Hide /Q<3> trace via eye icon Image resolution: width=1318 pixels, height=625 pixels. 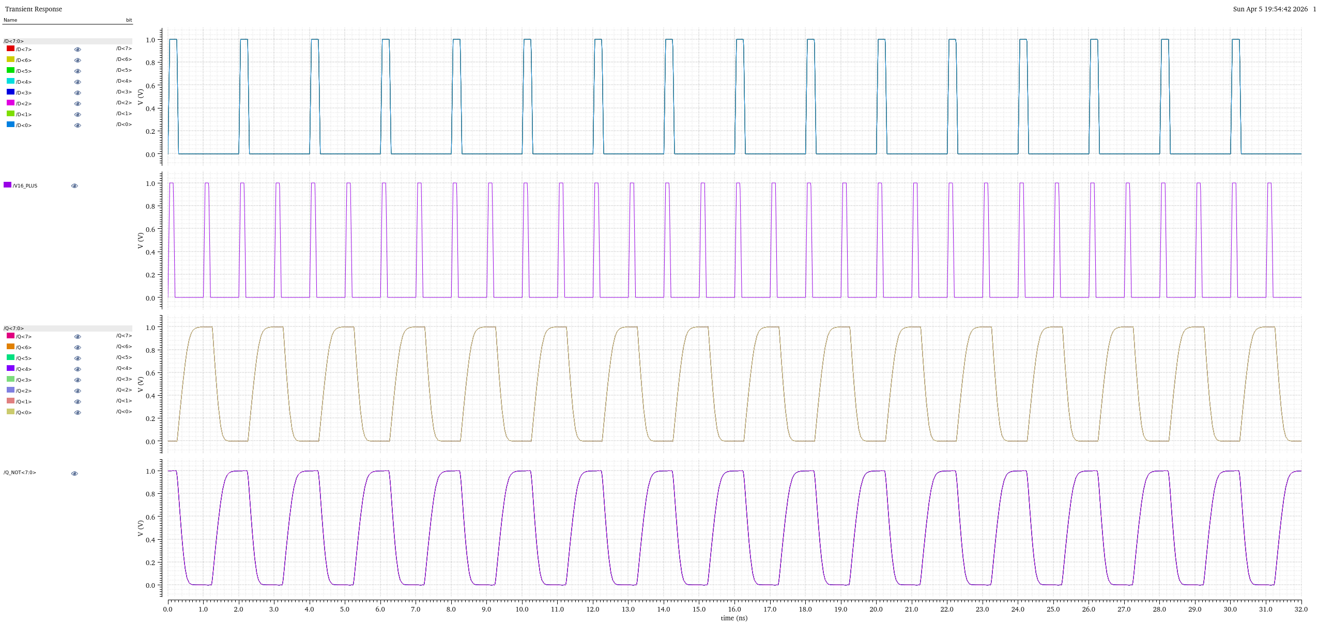[78, 380]
